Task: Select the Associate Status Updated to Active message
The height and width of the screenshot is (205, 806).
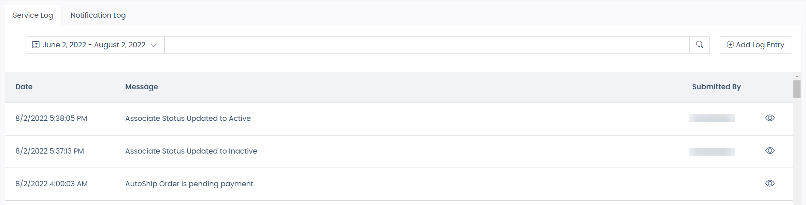Action: [x=188, y=119]
